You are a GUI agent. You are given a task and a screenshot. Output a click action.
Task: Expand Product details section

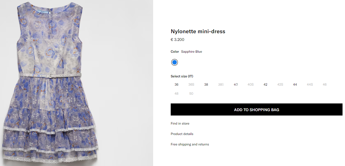coord(182,134)
